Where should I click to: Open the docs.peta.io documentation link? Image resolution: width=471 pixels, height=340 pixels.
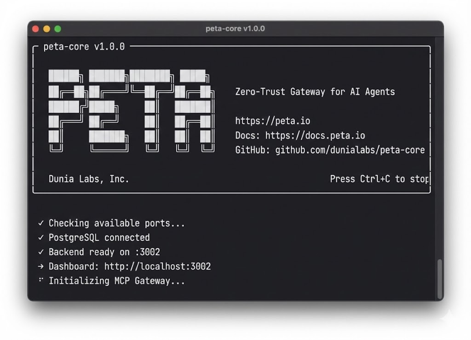(x=315, y=136)
